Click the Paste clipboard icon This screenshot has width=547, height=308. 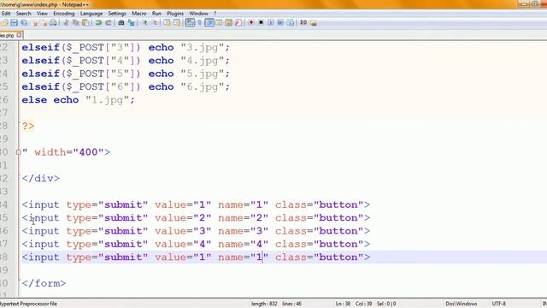[x=85, y=23]
